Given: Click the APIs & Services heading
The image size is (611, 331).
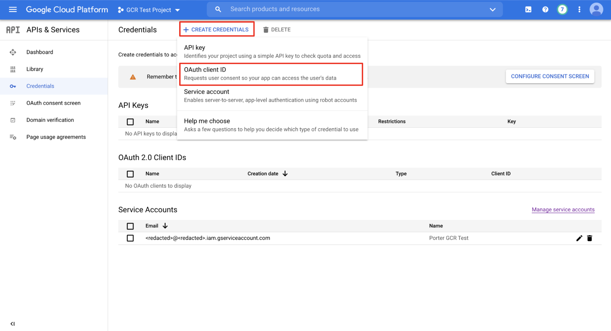Looking at the screenshot, I should point(53,30).
